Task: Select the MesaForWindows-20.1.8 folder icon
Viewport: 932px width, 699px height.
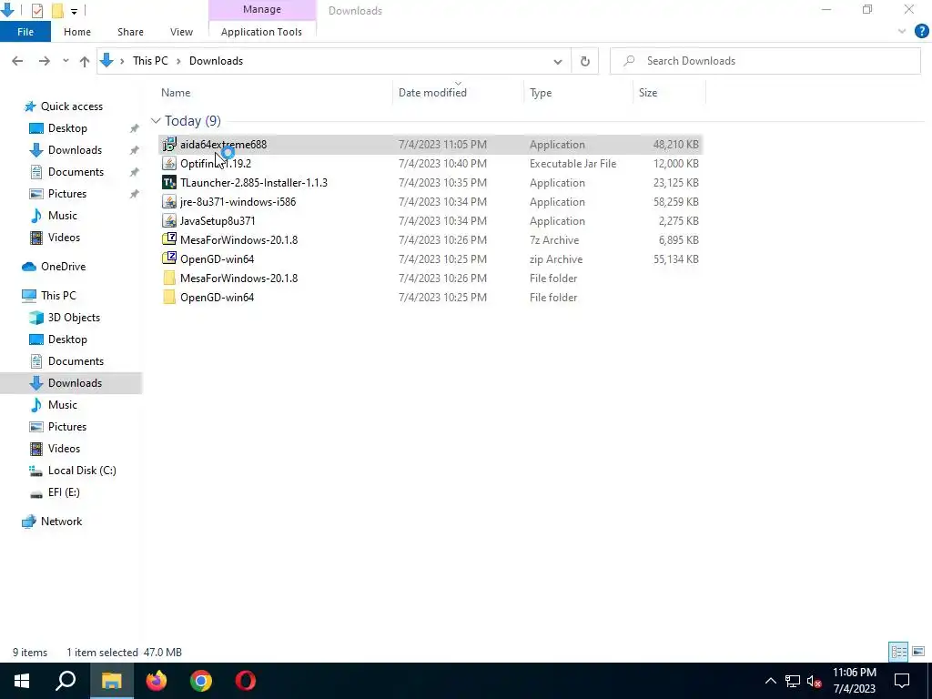Action: pos(169,279)
